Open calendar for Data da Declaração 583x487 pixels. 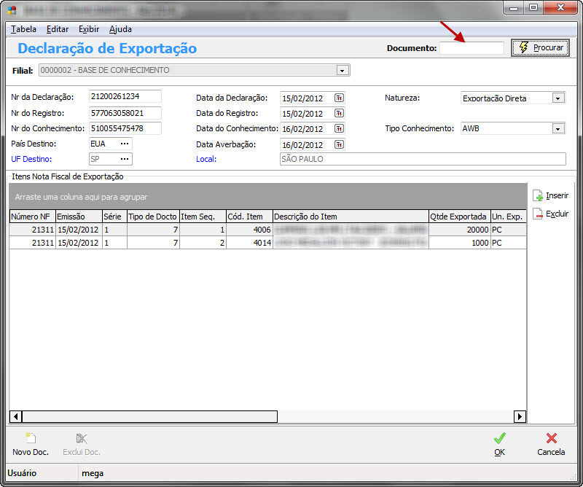pyautogui.click(x=339, y=98)
